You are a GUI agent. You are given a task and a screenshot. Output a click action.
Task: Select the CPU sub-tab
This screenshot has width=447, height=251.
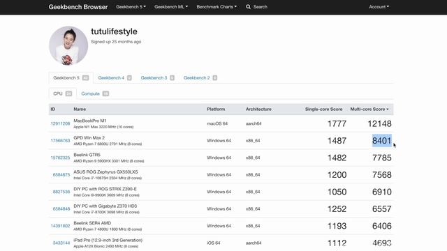62,93
